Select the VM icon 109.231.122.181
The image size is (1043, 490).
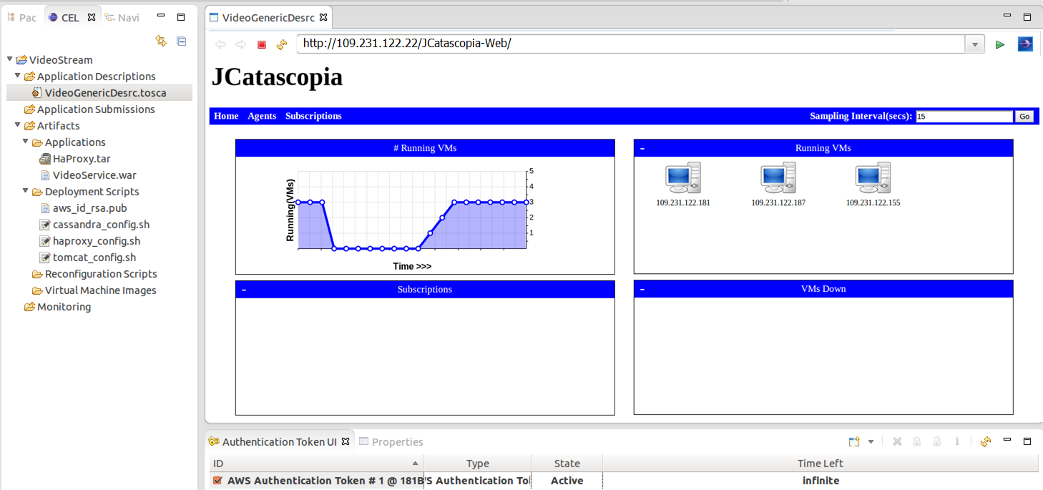click(x=683, y=178)
